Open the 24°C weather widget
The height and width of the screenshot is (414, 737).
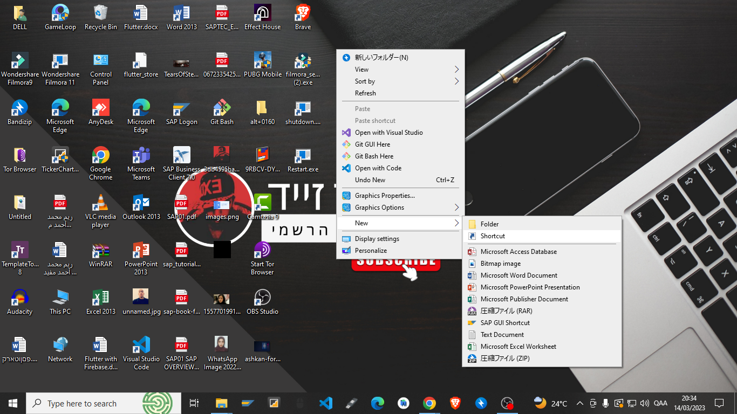[x=550, y=403]
